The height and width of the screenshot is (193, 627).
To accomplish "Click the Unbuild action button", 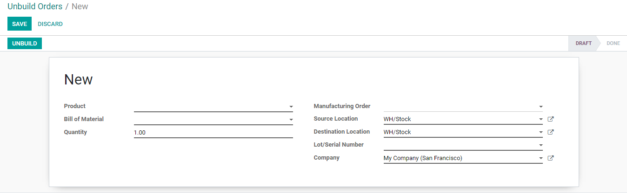I will (25, 44).
